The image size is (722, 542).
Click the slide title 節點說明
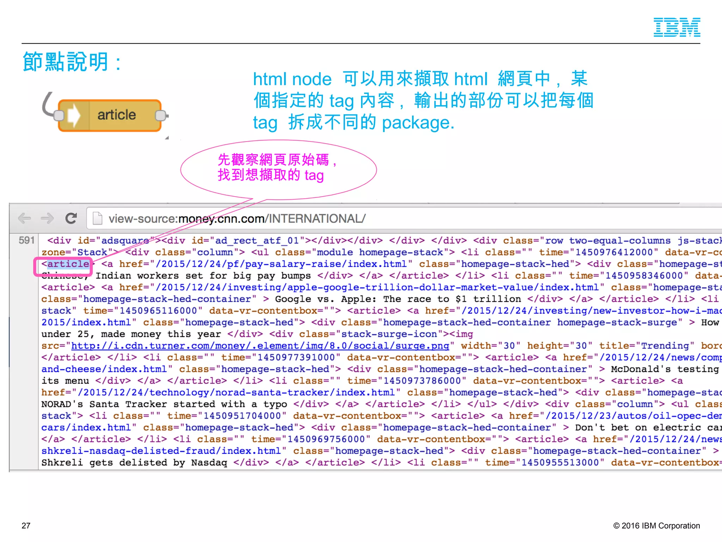(72, 62)
